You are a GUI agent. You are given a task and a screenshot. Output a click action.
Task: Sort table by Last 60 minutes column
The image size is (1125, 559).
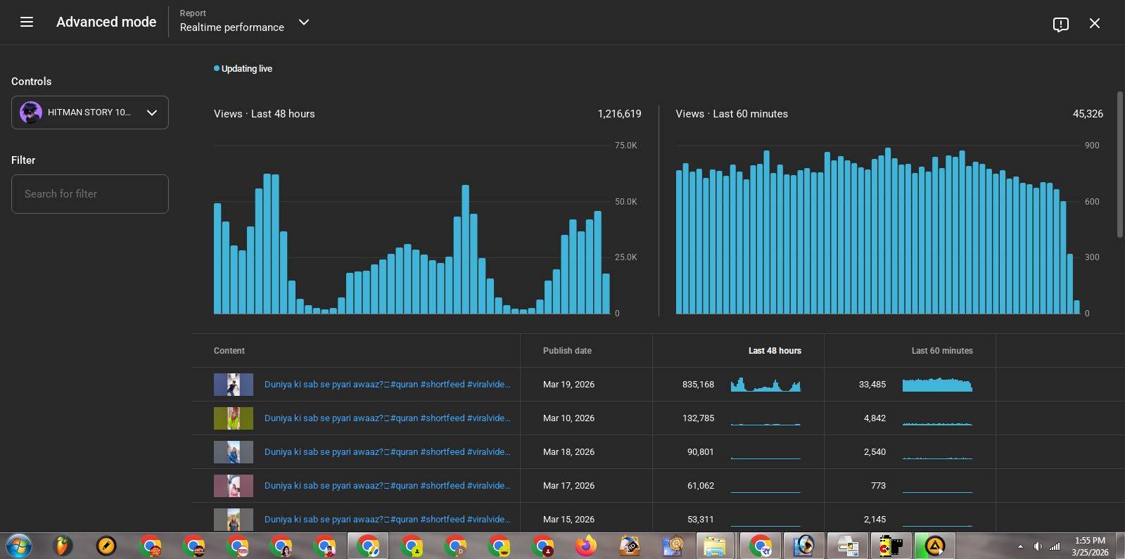[941, 351]
